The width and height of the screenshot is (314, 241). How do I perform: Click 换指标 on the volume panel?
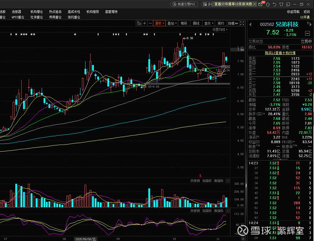click(x=219, y=181)
